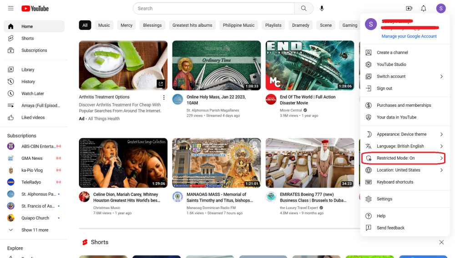Open the Celine Dion Greatest Hits thumbnail

123,163
